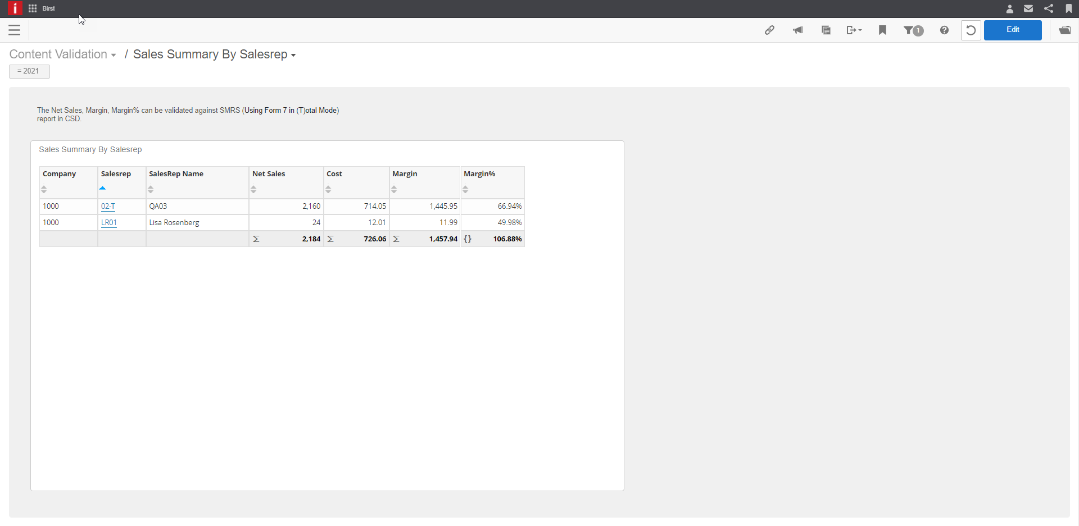
Task: Click the help question mark icon
Action: [944, 30]
